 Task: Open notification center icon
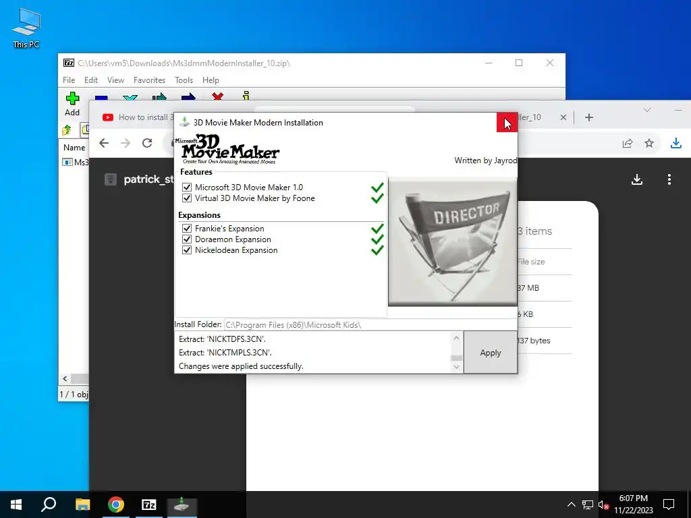click(669, 505)
